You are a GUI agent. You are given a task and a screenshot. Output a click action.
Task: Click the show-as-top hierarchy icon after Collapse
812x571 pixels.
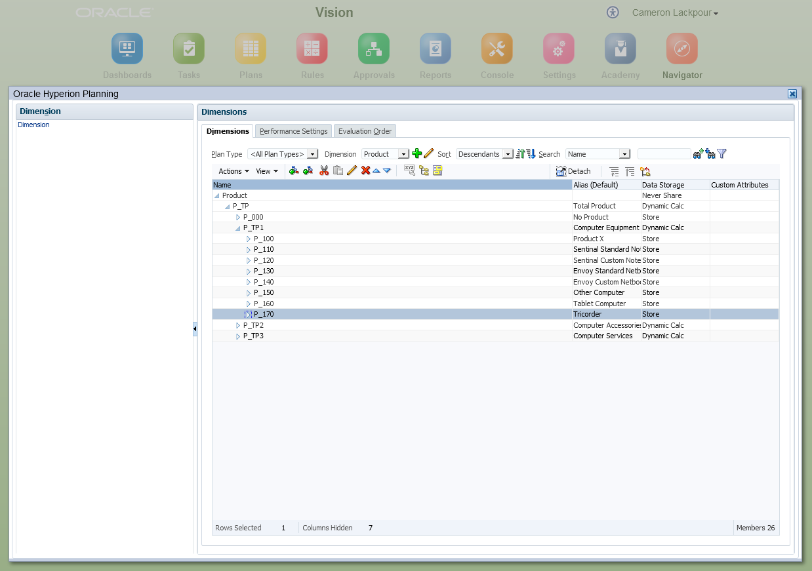[x=645, y=171]
